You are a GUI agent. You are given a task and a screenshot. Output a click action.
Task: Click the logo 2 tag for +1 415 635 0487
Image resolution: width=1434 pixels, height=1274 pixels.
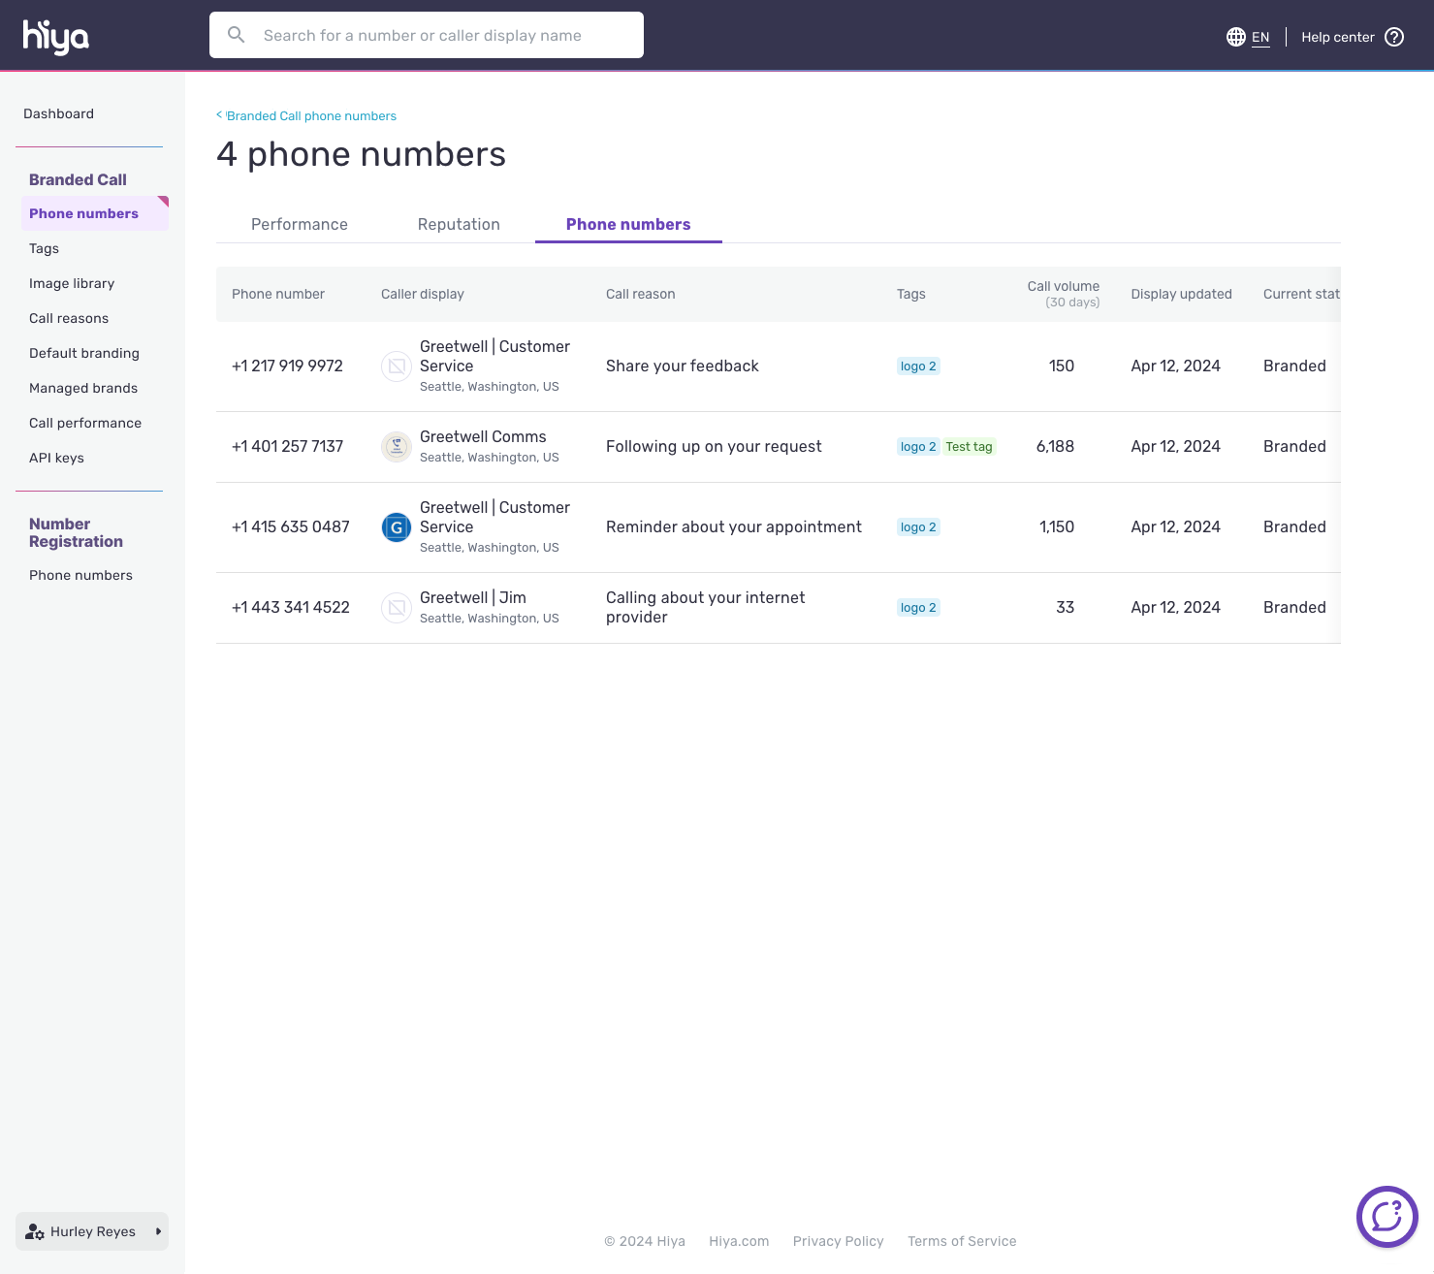point(918,526)
